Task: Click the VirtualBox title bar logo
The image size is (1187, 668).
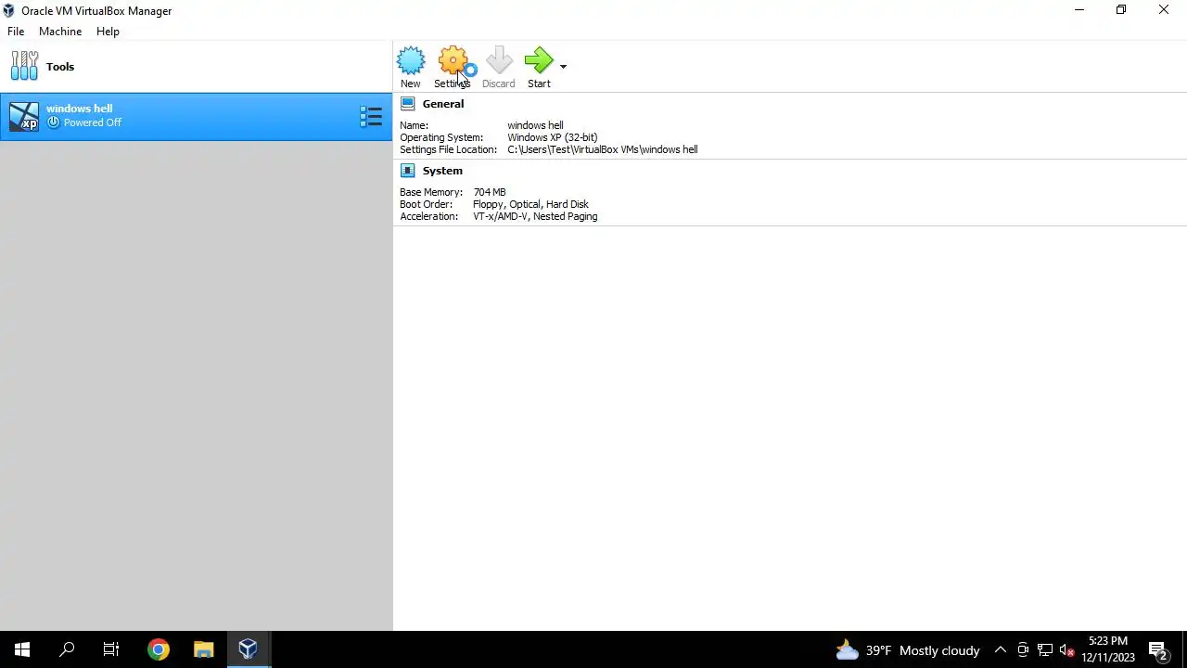Action: pos(9,11)
